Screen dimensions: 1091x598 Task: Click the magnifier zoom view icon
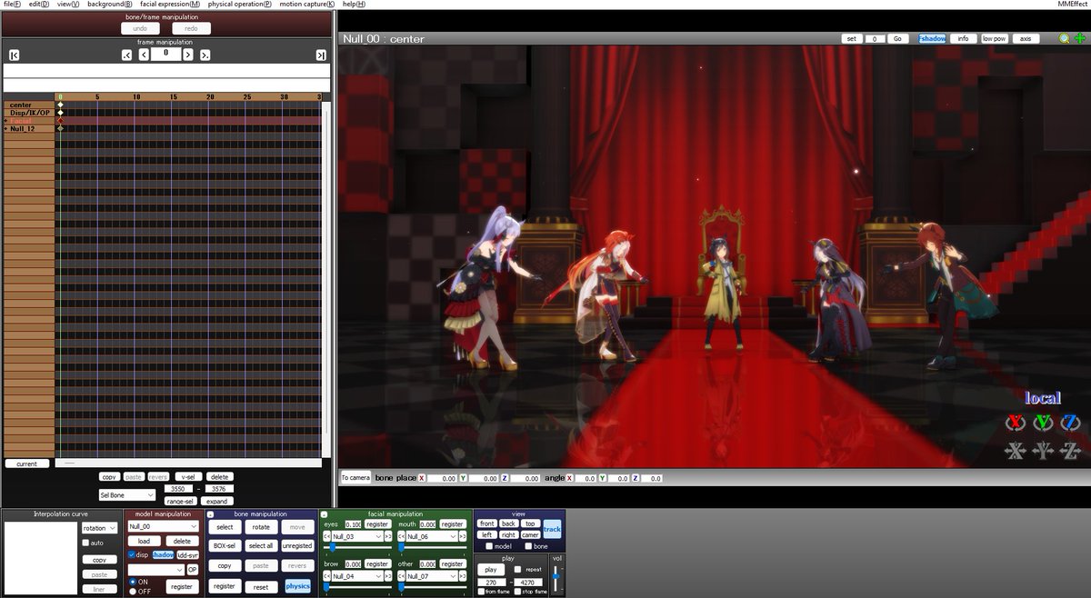1065,39
